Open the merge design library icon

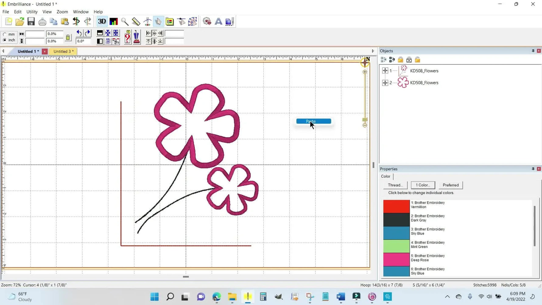click(x=207, y=21)
